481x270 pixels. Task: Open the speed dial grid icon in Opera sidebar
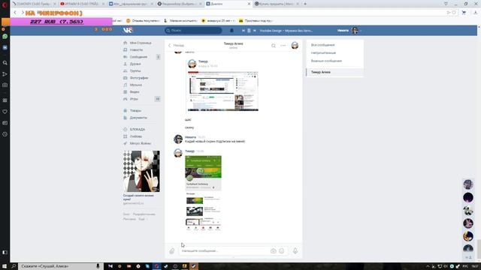pyautogui.click(x=5, y=100)
